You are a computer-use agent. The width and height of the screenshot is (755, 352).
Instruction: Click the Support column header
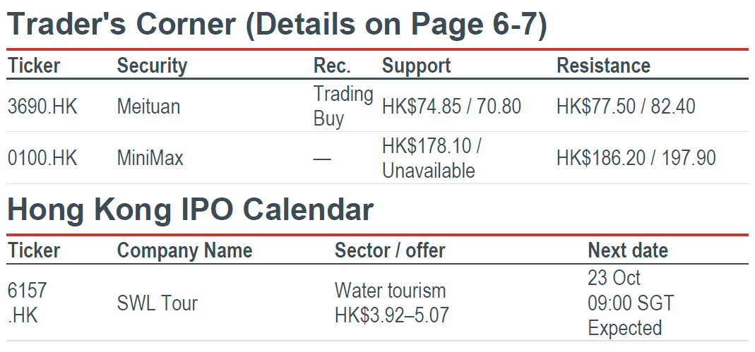pos(417,66)
